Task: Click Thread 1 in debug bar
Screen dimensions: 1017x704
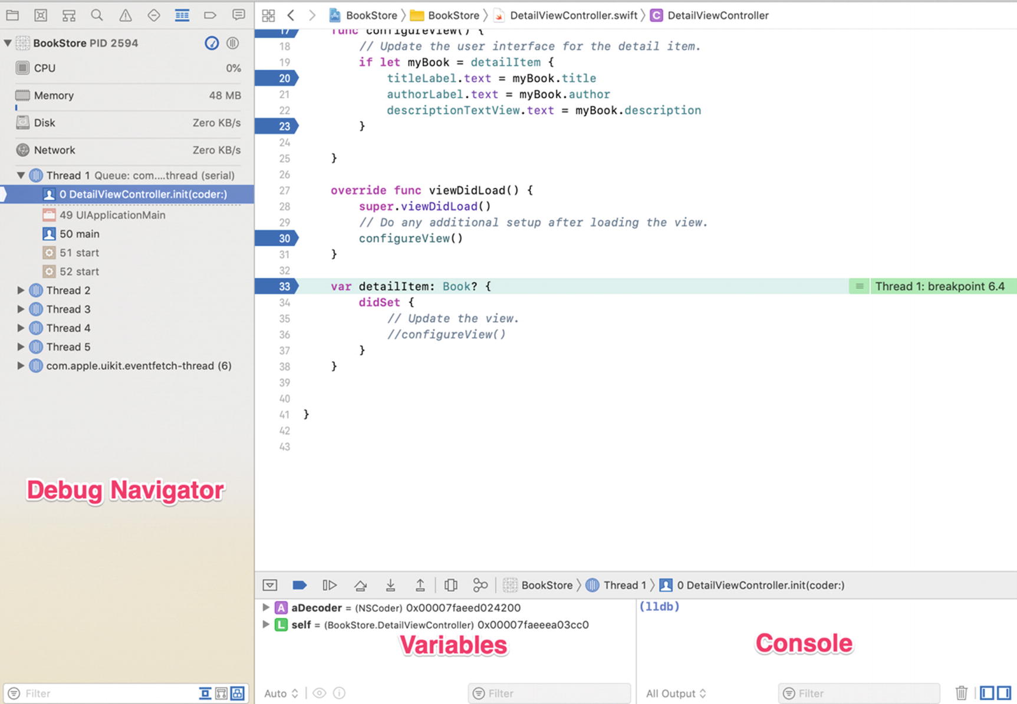Action: 616,585
